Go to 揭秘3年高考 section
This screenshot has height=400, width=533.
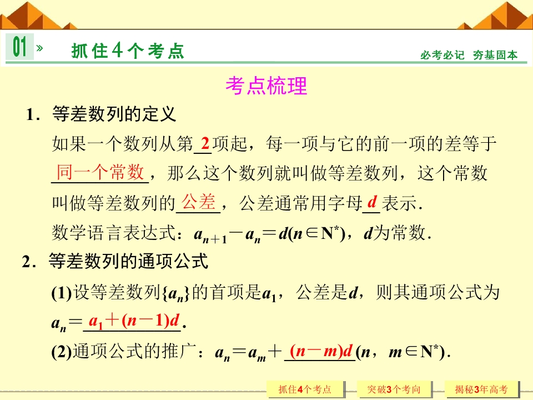coord(481,389)
